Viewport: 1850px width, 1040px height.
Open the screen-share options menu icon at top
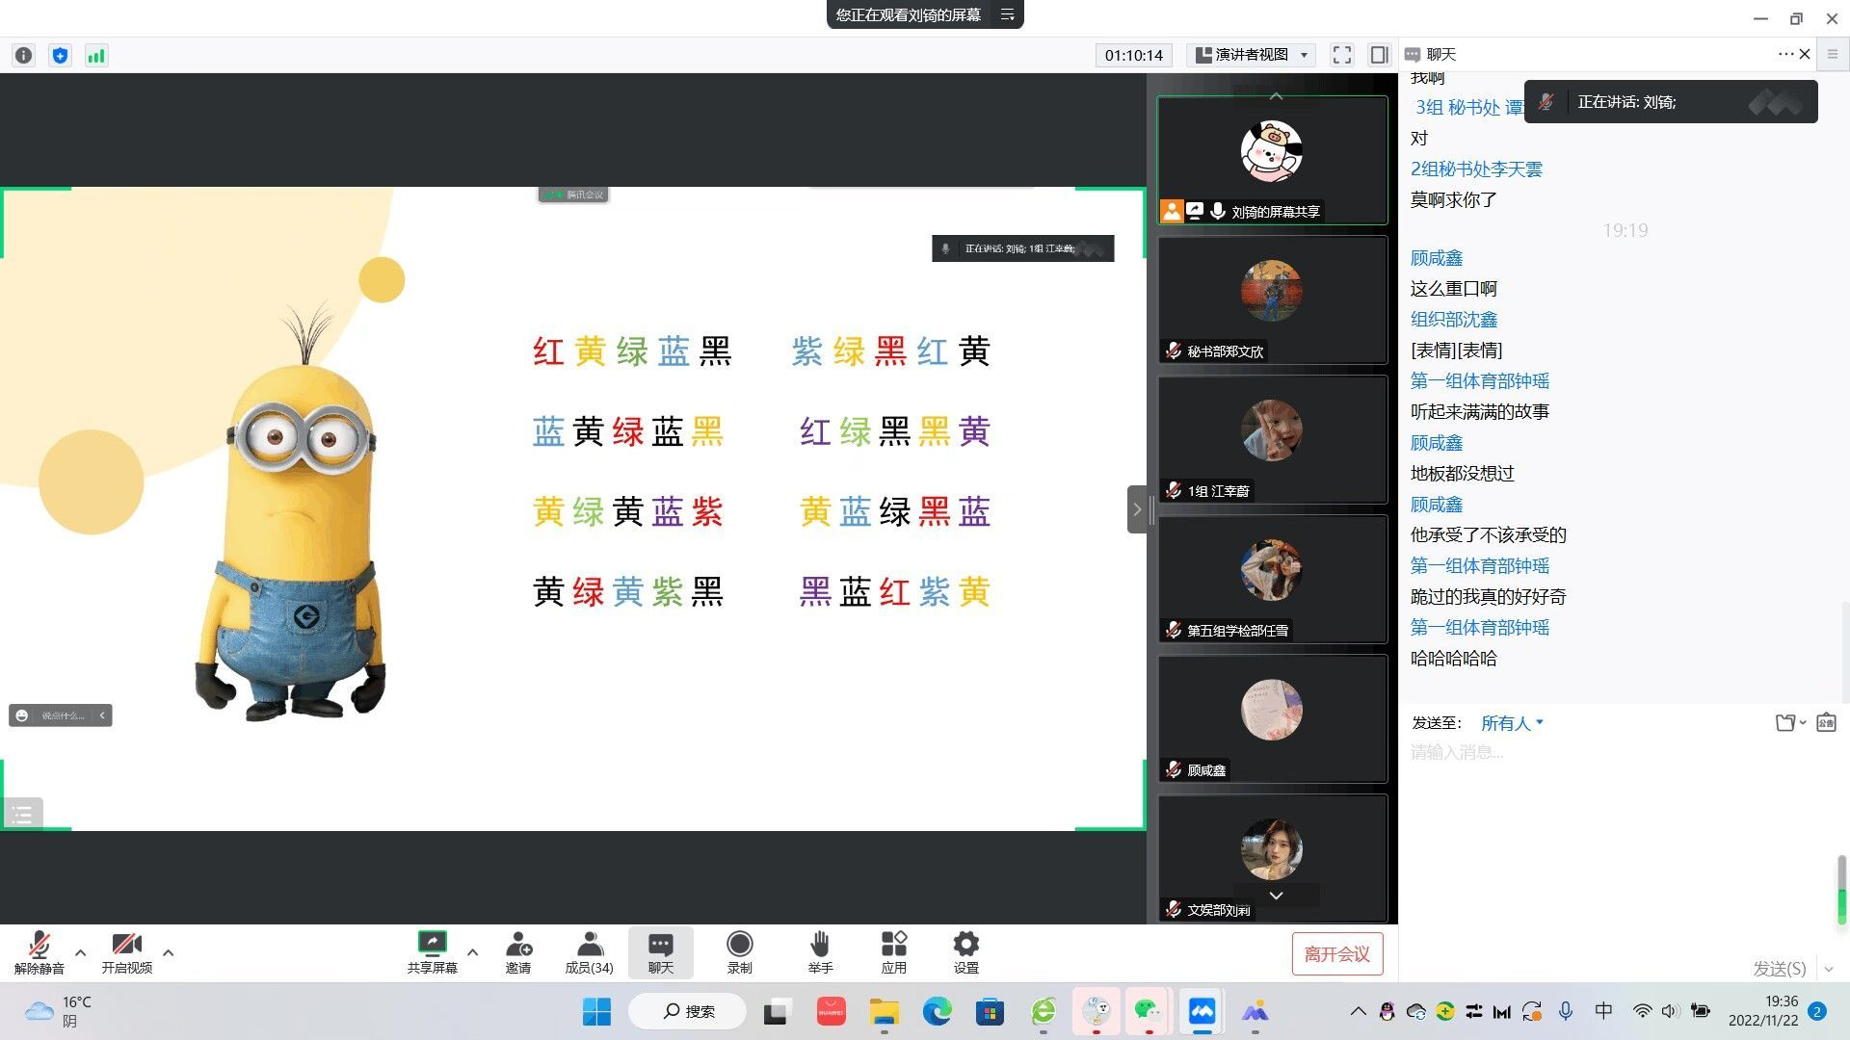coord(1007,14)
